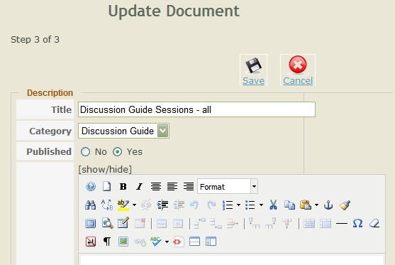Open the highlight color picker arrow

pos(134,205)
